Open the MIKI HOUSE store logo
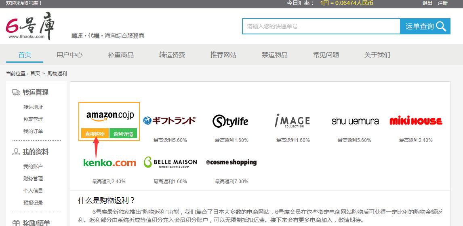 (416, 120)
